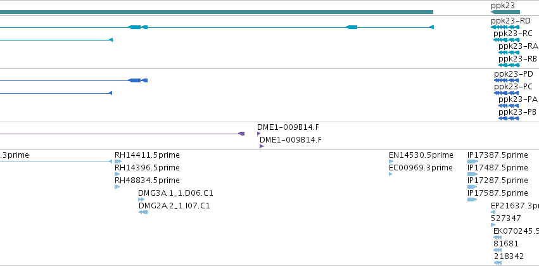
Task: Click the IP17387.5prime EST label
Action: [498, 155]
